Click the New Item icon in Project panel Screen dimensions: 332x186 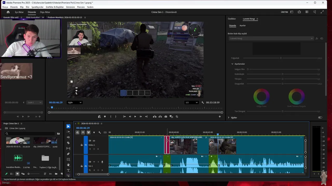pyautogui.click(x=62, y=174)
